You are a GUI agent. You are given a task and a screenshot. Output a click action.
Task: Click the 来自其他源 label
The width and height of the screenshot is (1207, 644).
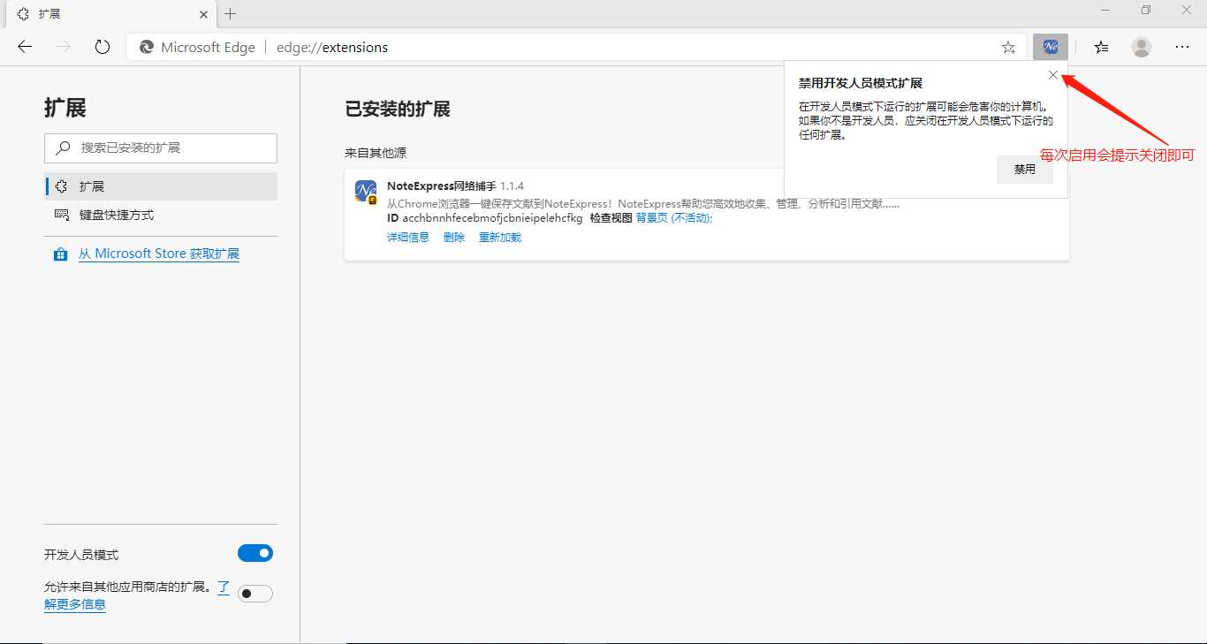point(376,153)
